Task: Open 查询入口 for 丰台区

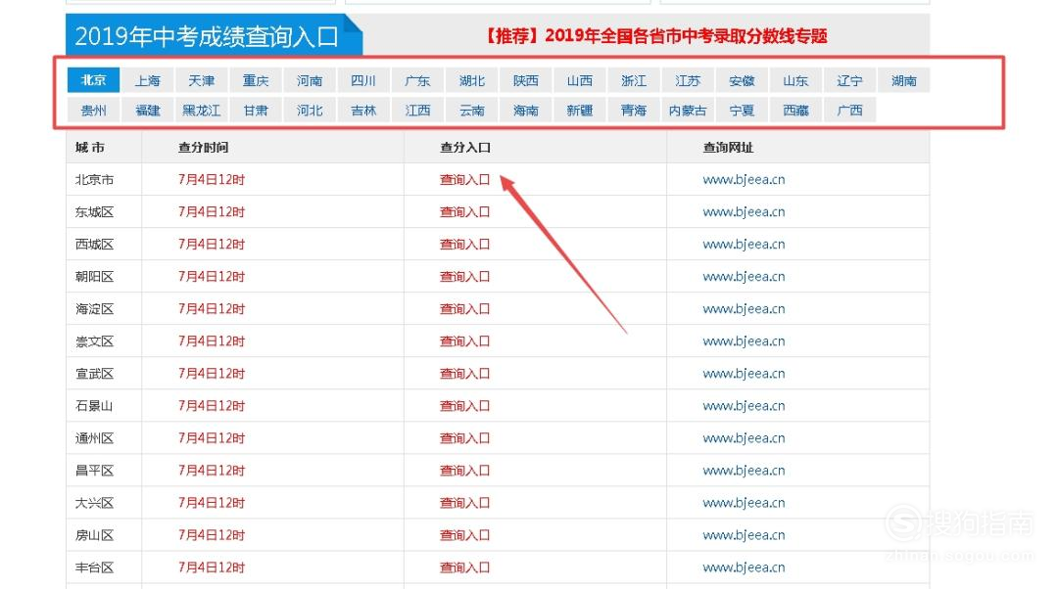Action: [464, 567]
